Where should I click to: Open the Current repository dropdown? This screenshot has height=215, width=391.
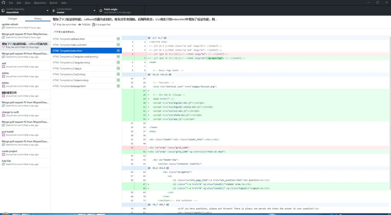(x=25, y=11)
